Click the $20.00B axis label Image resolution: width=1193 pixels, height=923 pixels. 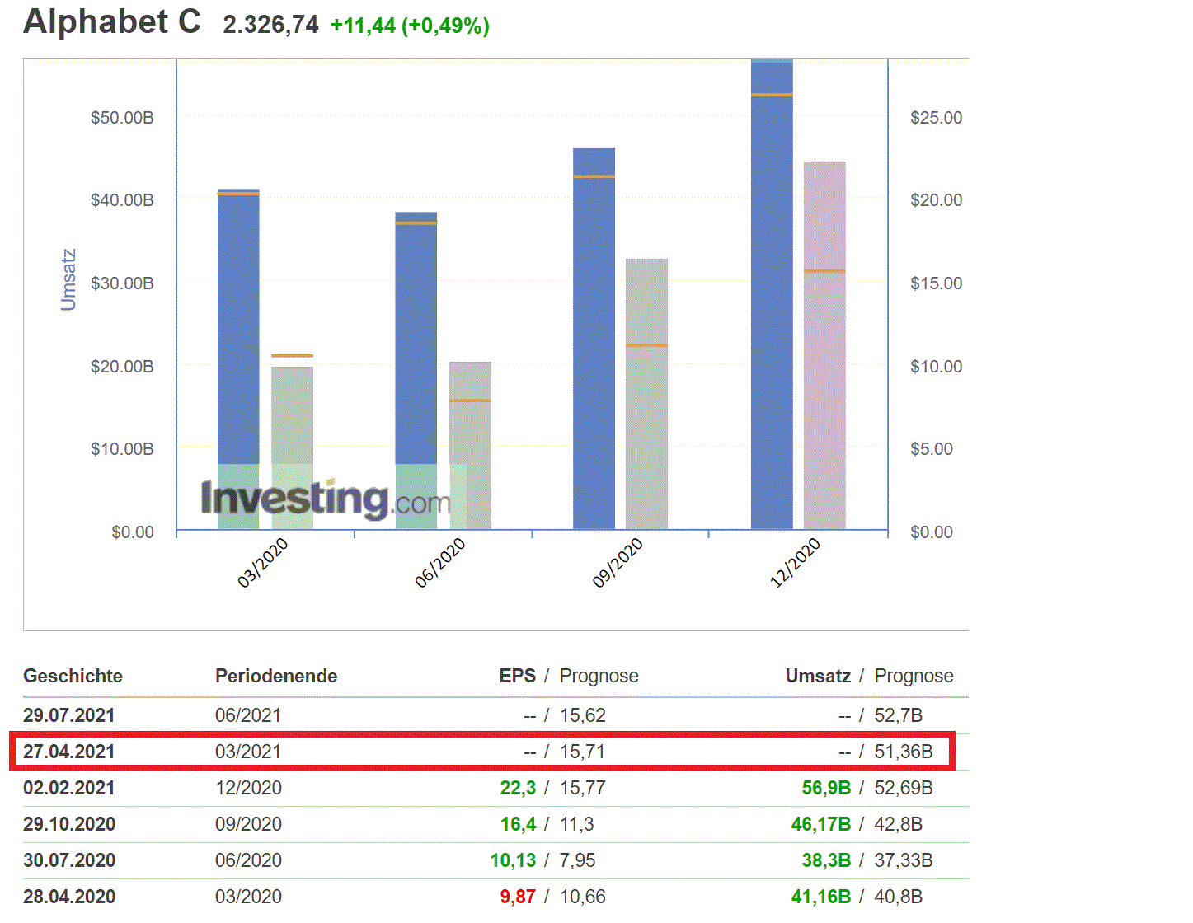pos(122,367)
